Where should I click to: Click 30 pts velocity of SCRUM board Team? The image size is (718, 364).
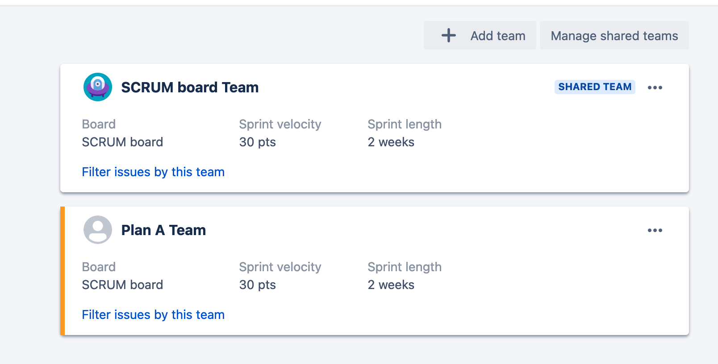click(x=258, y=142)
